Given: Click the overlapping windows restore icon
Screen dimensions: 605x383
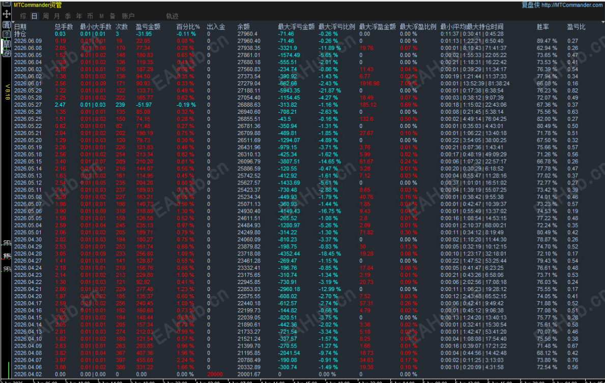Looking at the screenshot, I should tap(6, 53).
